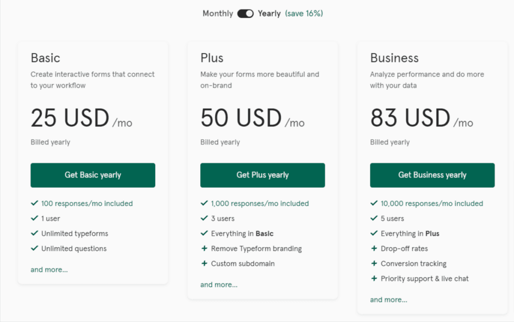Click the plus icon beside "Drop-off rates"
Screen dimensions: 514x322
tap(374, 248)
